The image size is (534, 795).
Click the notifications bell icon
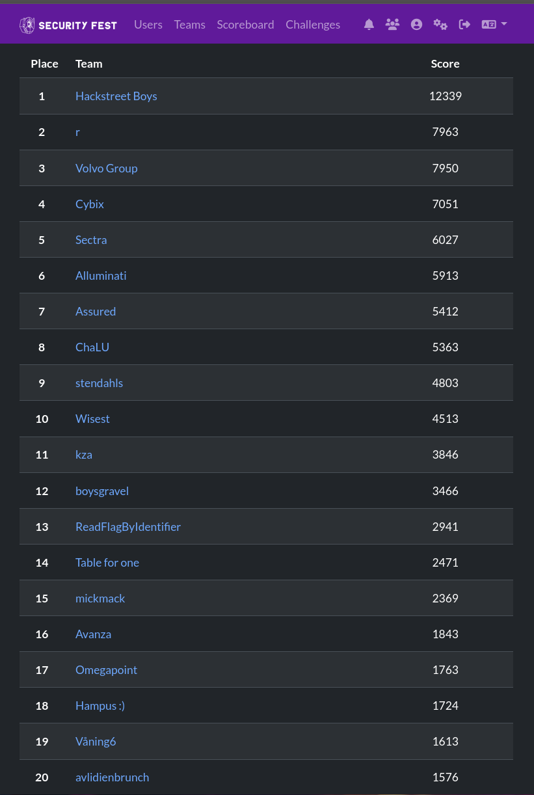[x=369, y=25]
